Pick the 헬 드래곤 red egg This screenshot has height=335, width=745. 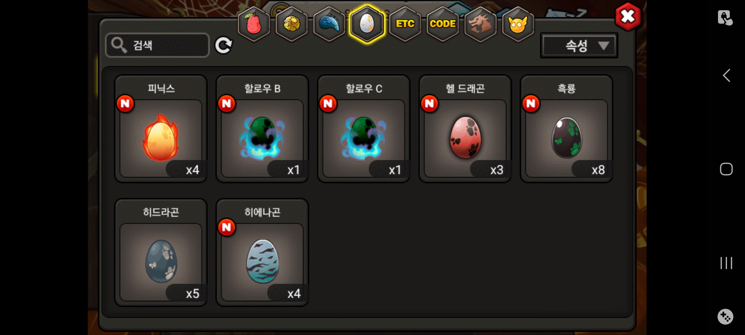pos(465,129)
